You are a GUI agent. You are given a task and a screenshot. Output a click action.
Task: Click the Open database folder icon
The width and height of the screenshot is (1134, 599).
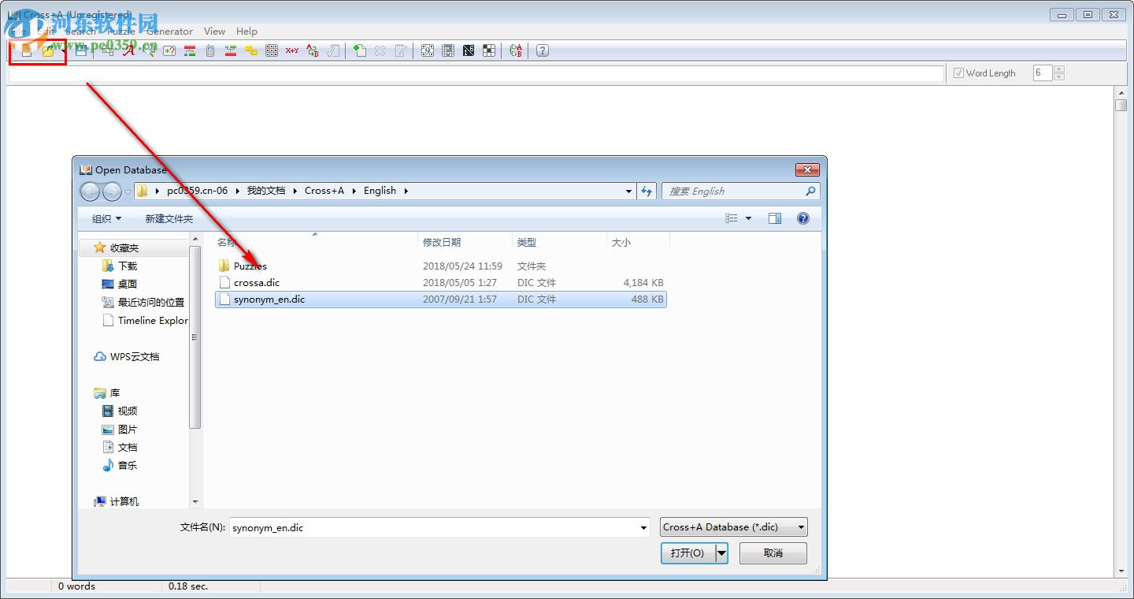[x=48, y=51]
